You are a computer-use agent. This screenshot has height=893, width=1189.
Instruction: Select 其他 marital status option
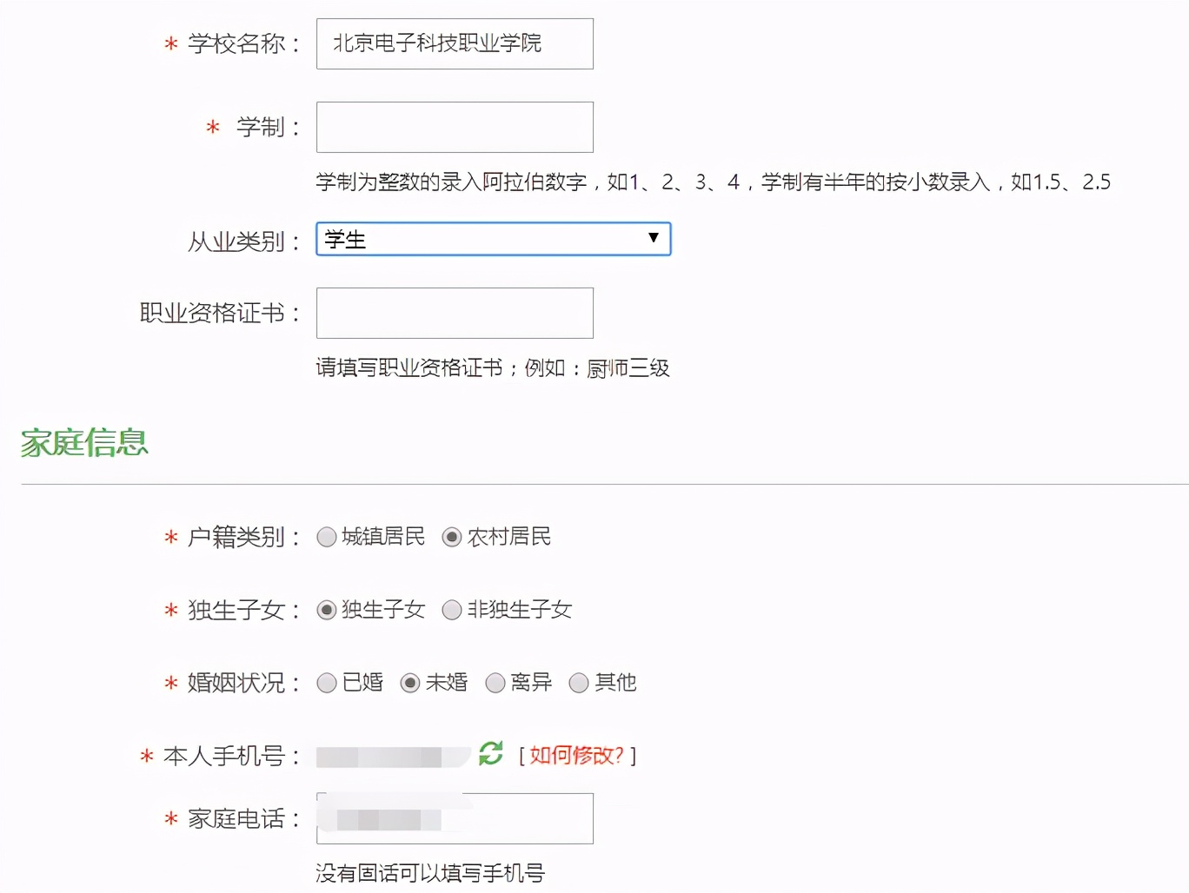point(579,683)
